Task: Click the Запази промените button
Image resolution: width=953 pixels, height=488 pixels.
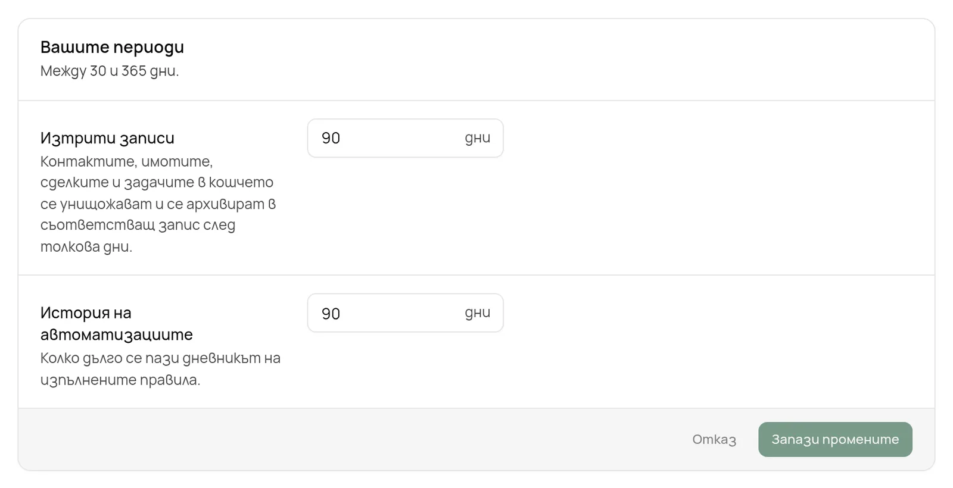Action: pos(835,440)
